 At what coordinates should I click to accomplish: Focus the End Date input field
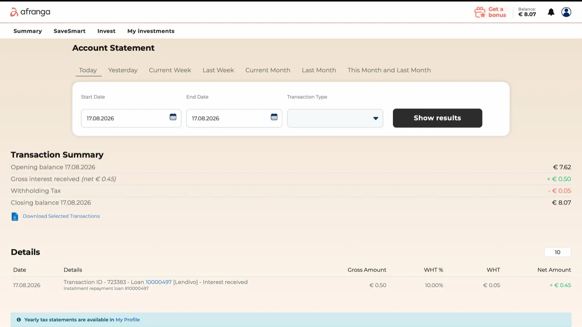234,118
